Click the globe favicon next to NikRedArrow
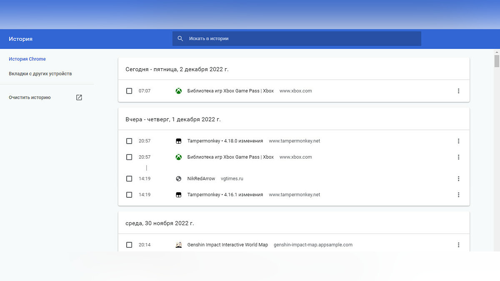This screenshot has width=500, height=281. pyautogui.click(x=178, y=179)
